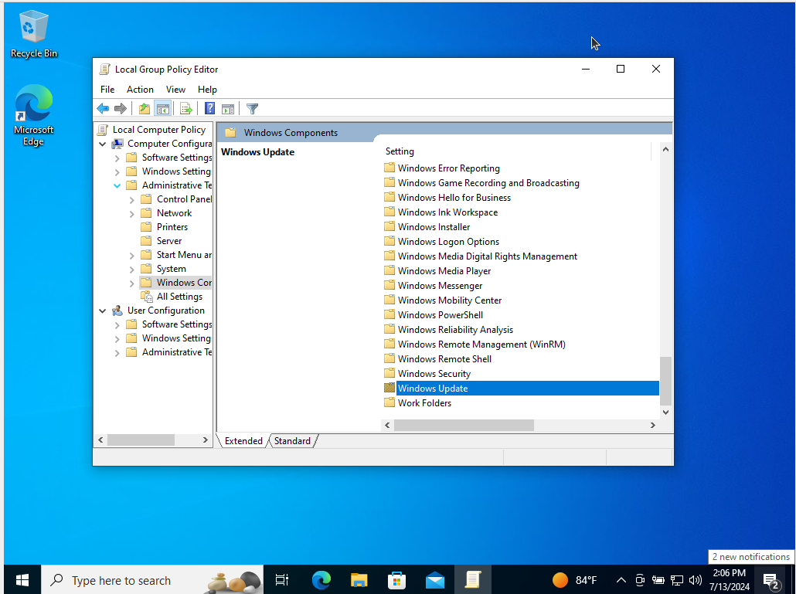This screenshot has height=594, width=796.
Task: Select the Microsoft Edge desktop shortcut
Action: [x=33, y=116]
